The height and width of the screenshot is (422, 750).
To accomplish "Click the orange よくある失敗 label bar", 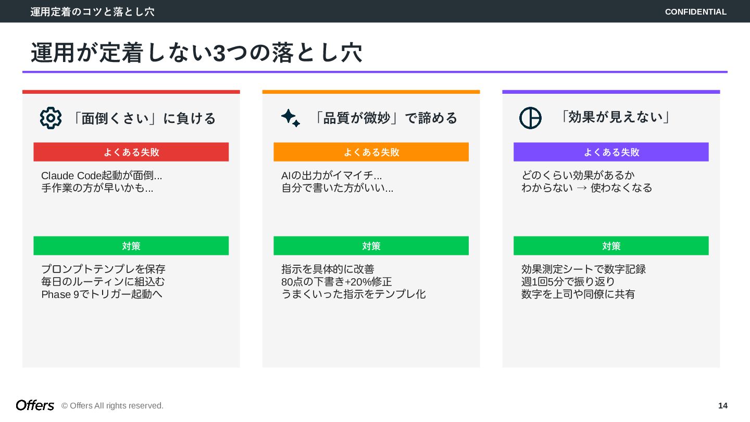I will point(371,152).
